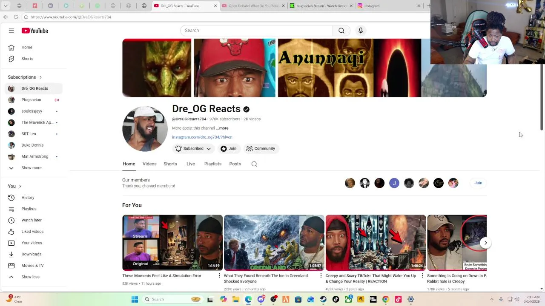Open Plugsacian subscription channel
The width and height of the screenshot is (545, 306).
pos(34,100)
